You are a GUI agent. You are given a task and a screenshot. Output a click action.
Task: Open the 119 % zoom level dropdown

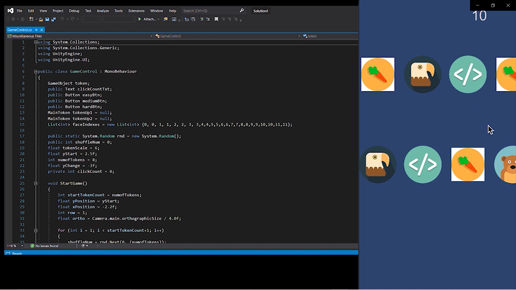coord(22,246)
